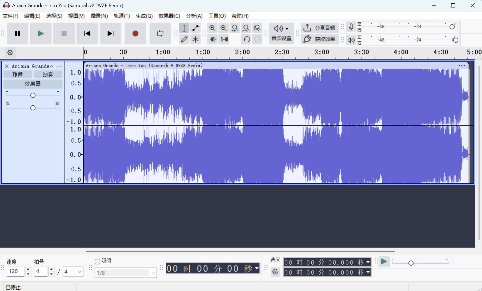Silence the selected audio
Screen dimensions: 482x291
[x=224, y=39]
